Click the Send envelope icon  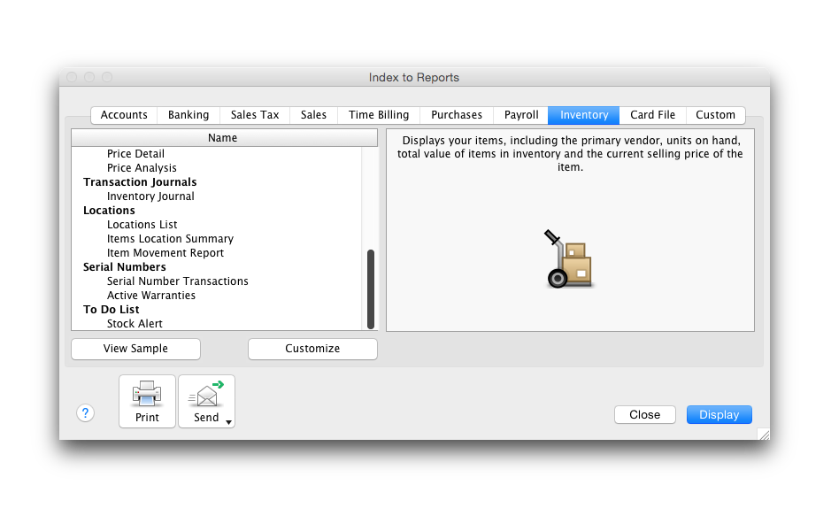205,393
